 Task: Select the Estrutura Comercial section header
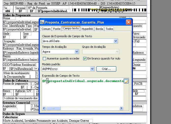(16, 103)
